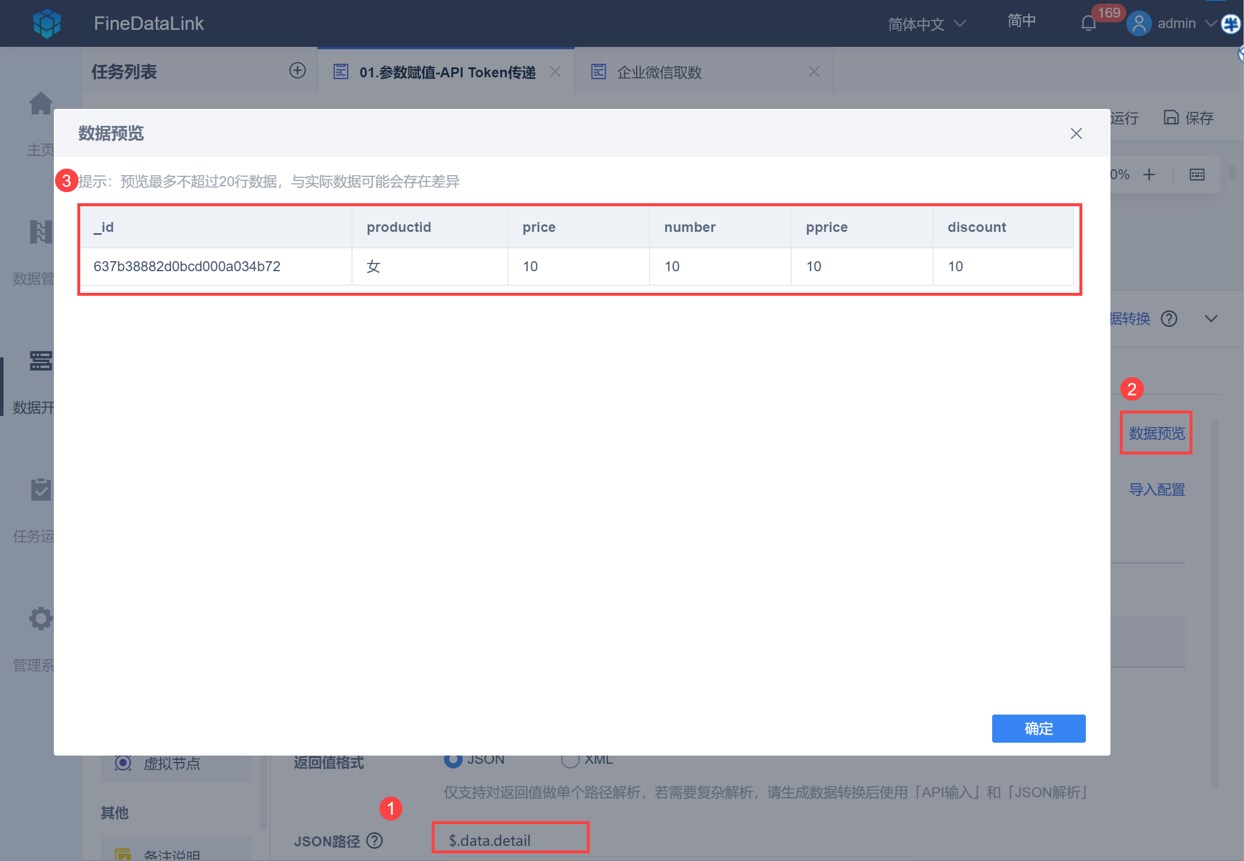Collapse the data transformation panel chevron
The image size is (1244, 861).
click(x=1211, y=319)
